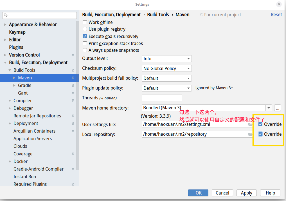Disable Execute goals recursively
This screenshot has width=286, height=201.
pyautogui.click(x=85, y=36)
